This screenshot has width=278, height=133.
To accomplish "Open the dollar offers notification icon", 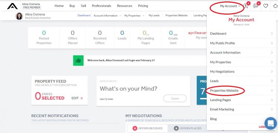I will click(246, 6).
